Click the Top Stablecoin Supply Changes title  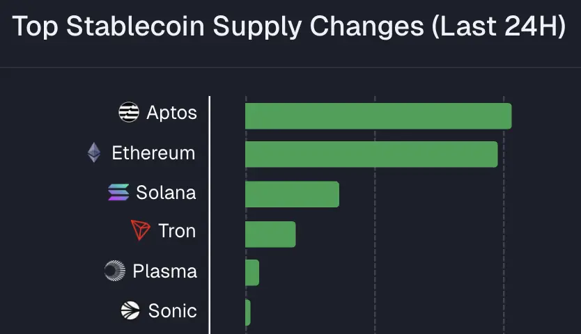click(x=289, y=28)
